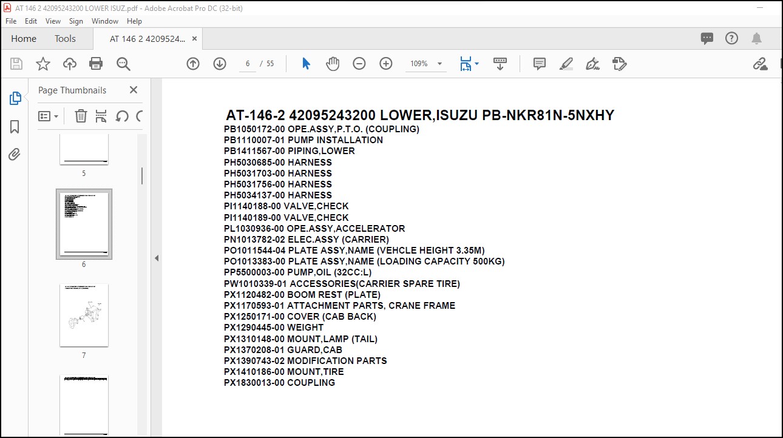Select the arrow selection tool
This screenshot has height=438, width=783.
(x=306, y=64)
